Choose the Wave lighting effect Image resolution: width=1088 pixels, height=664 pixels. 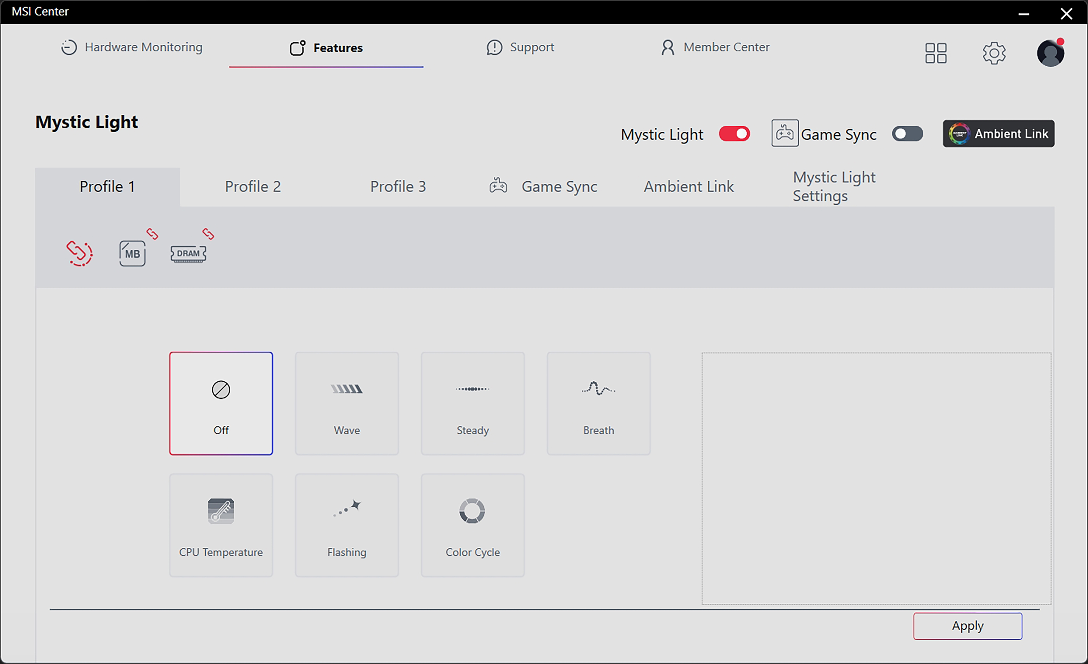347,403
